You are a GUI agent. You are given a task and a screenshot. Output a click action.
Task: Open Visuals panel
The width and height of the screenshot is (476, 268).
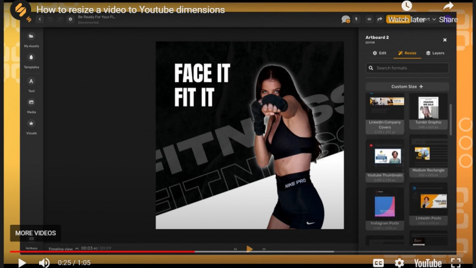tap(31, 127)
